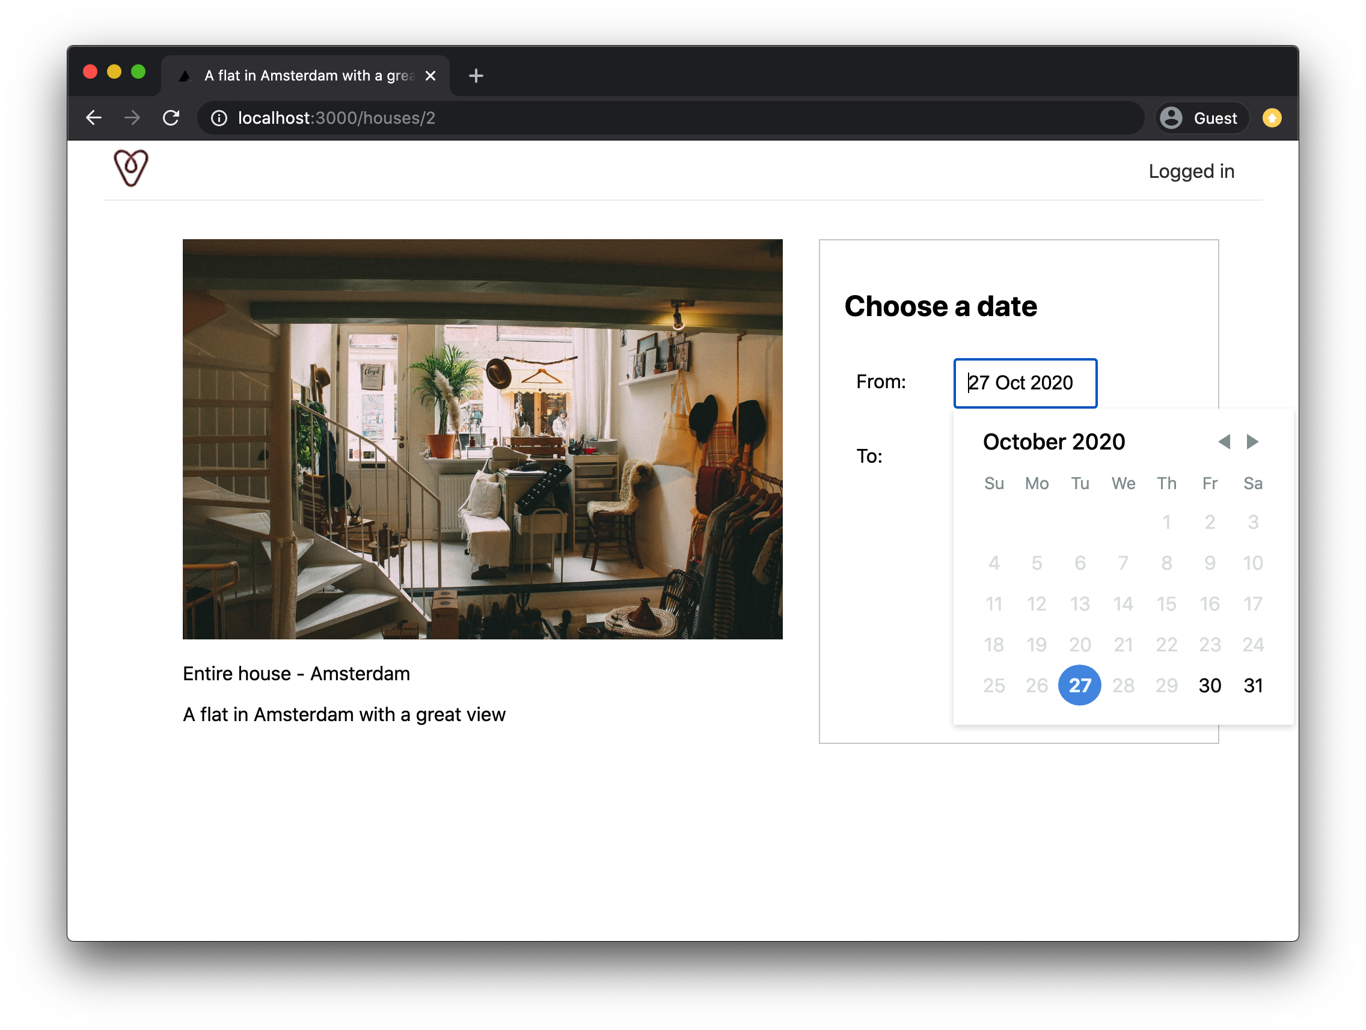1366x1030 pixels.
Task: Close the Amsterdam flat tab
Action: point(430,76)
